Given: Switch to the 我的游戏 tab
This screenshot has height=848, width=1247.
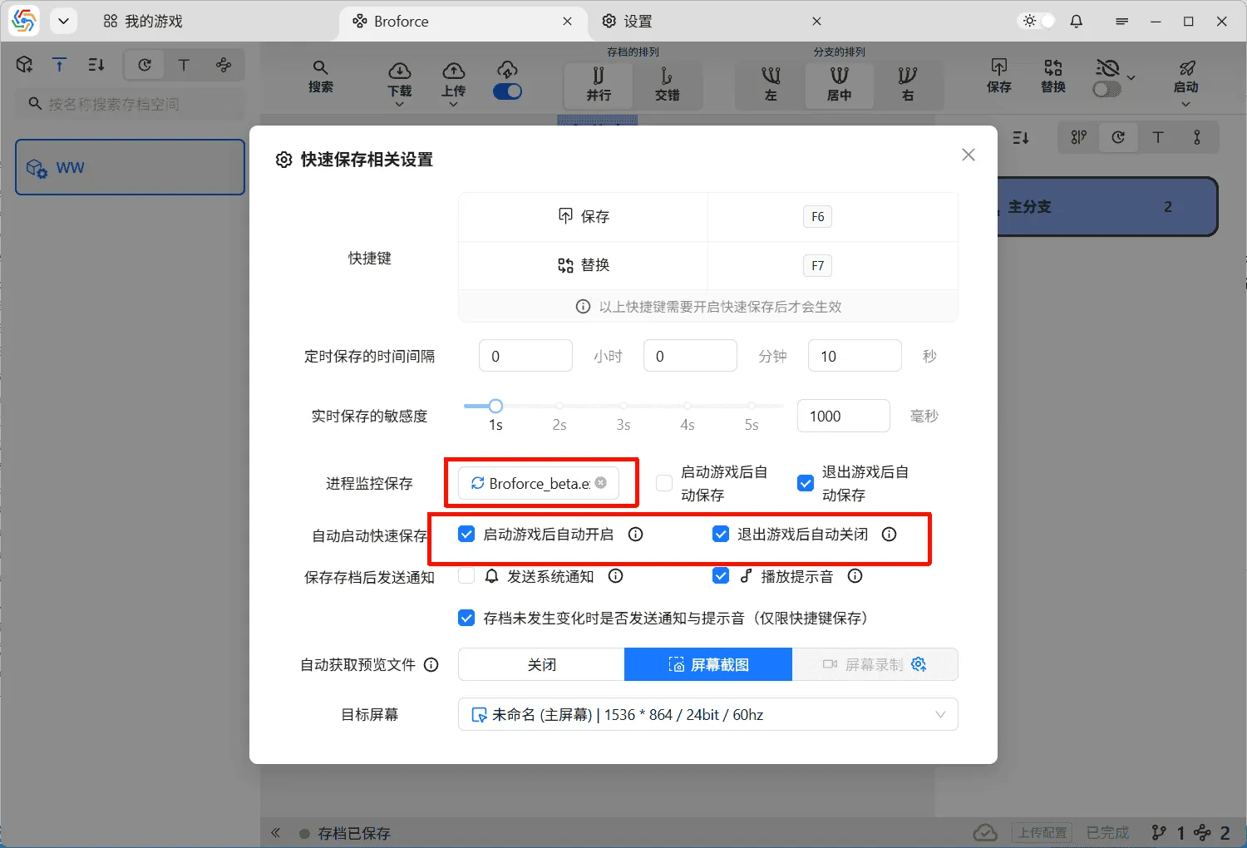Looking at the screenshot, I should pos(142,21).
